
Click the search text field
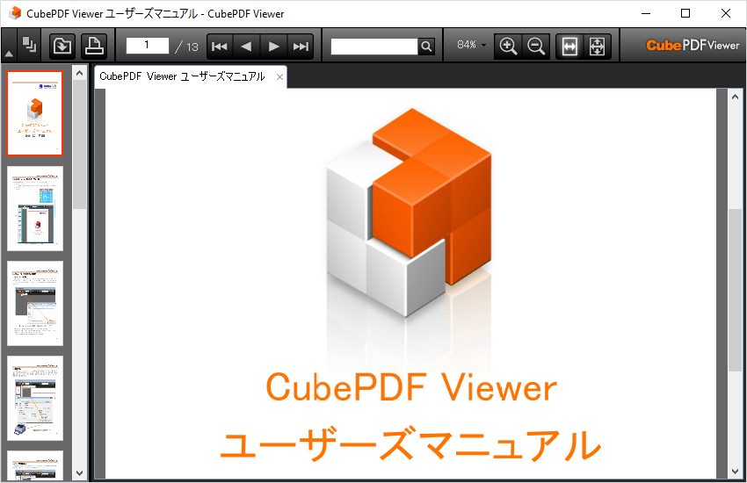click(374, 47)
